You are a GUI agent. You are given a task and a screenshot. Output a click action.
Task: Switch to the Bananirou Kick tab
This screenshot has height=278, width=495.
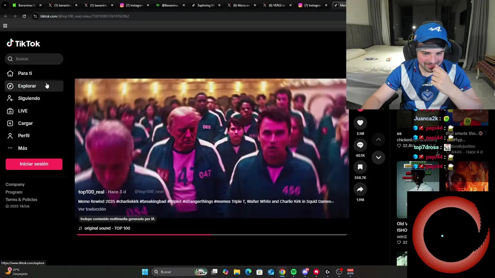coord(26,5)
